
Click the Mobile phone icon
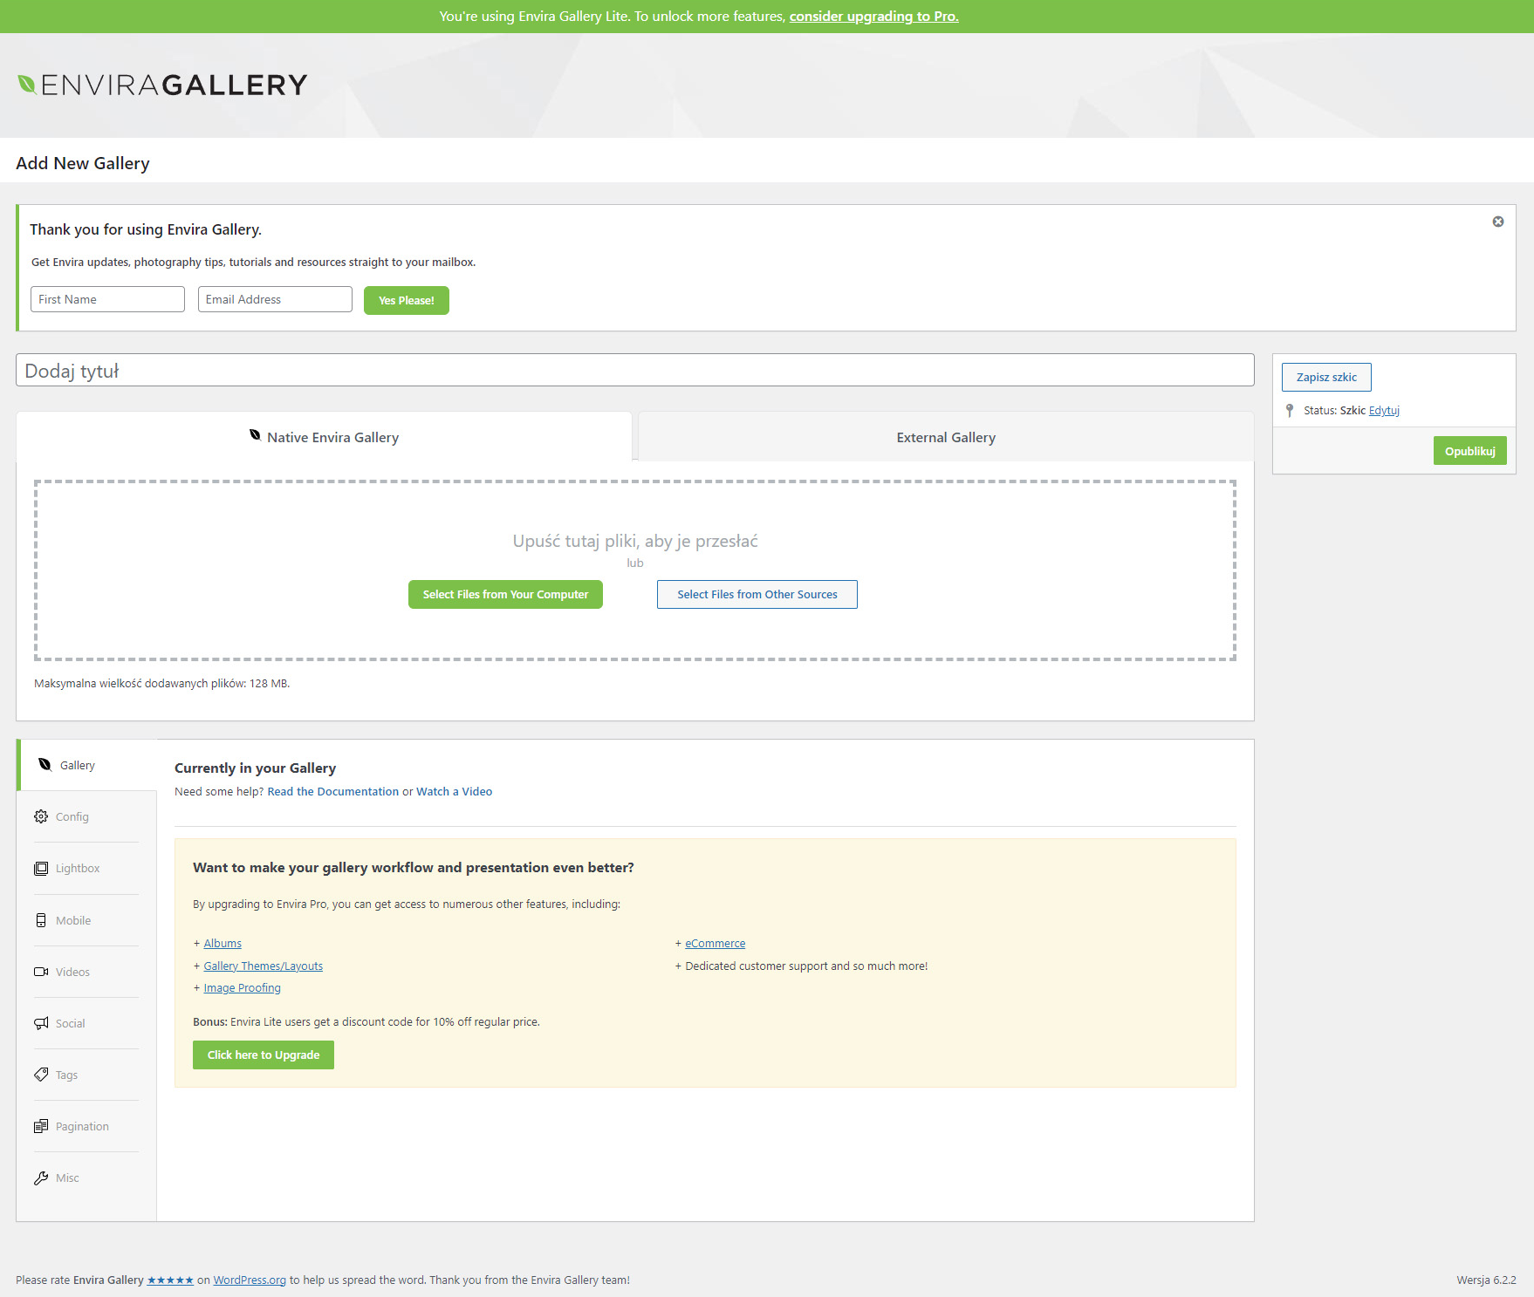(x=41, y=920)
